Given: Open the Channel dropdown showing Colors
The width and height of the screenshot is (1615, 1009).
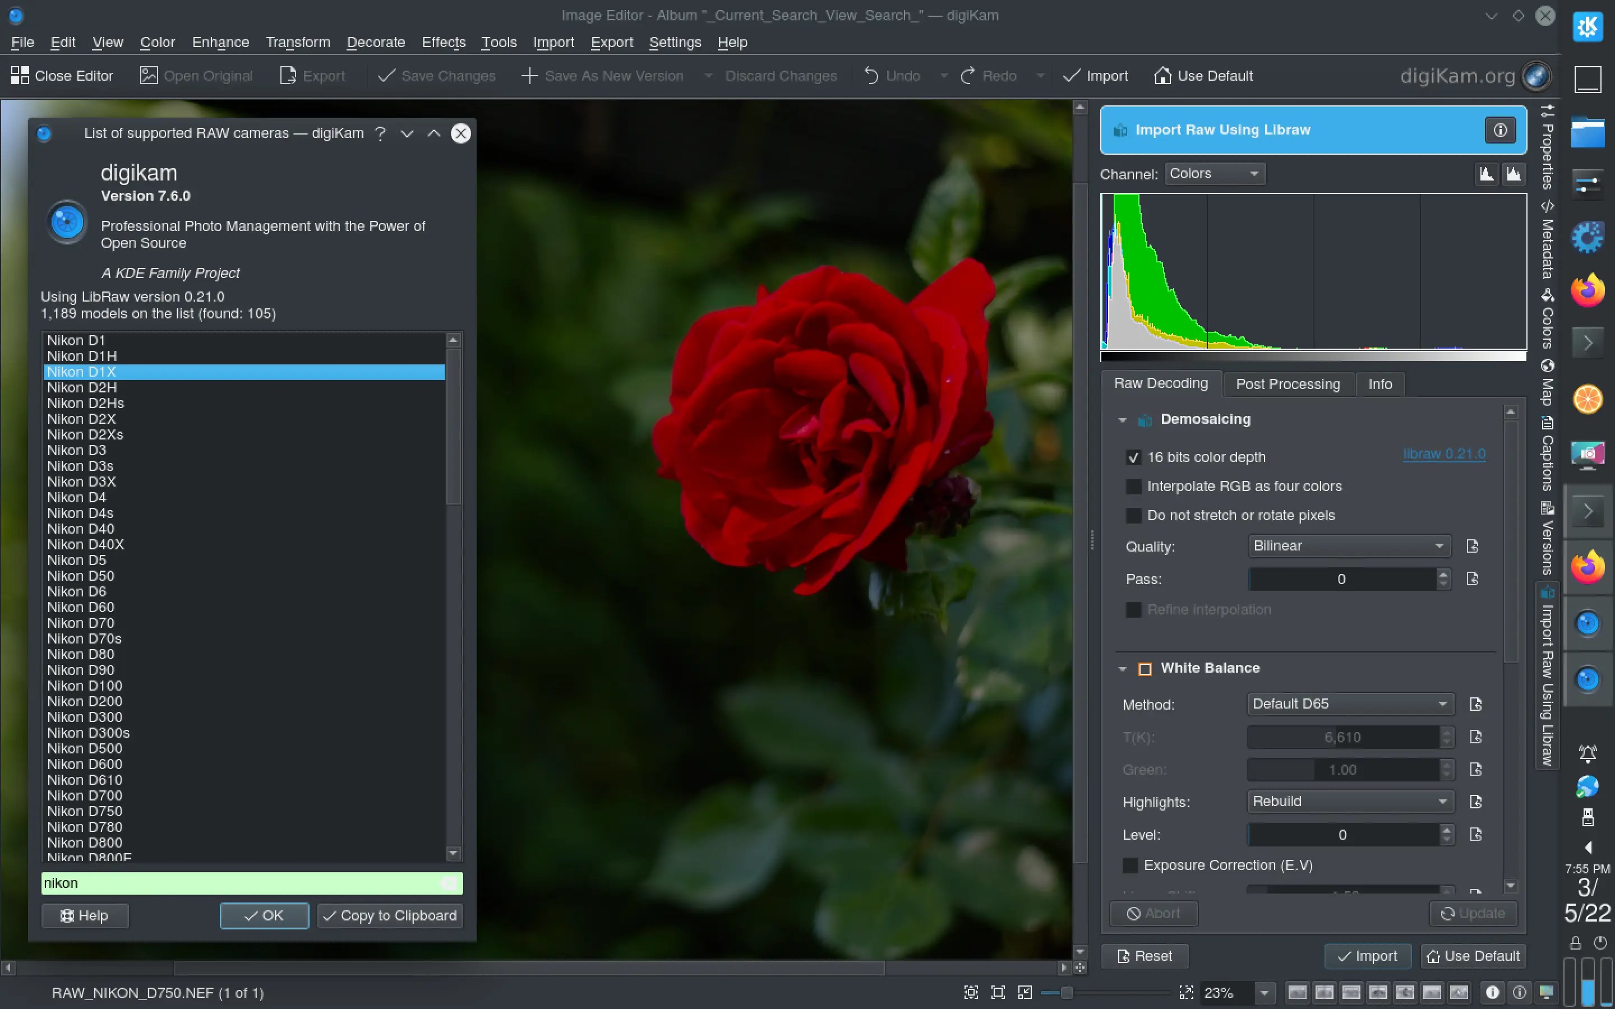Looking at the screenshot, I should [1213, 173].
